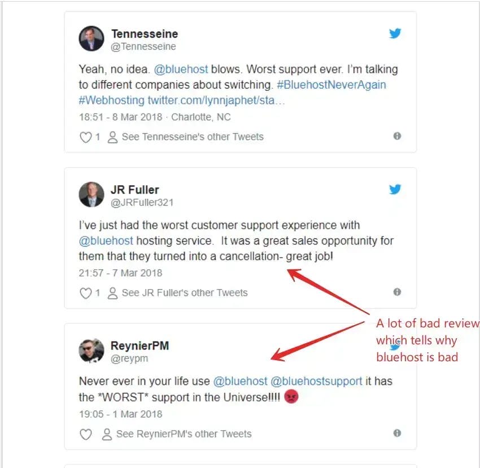This screenshot has width=480, height=468.
Task: Like JR Fuller's tweet with the heart icon
Action: point(86,293)
